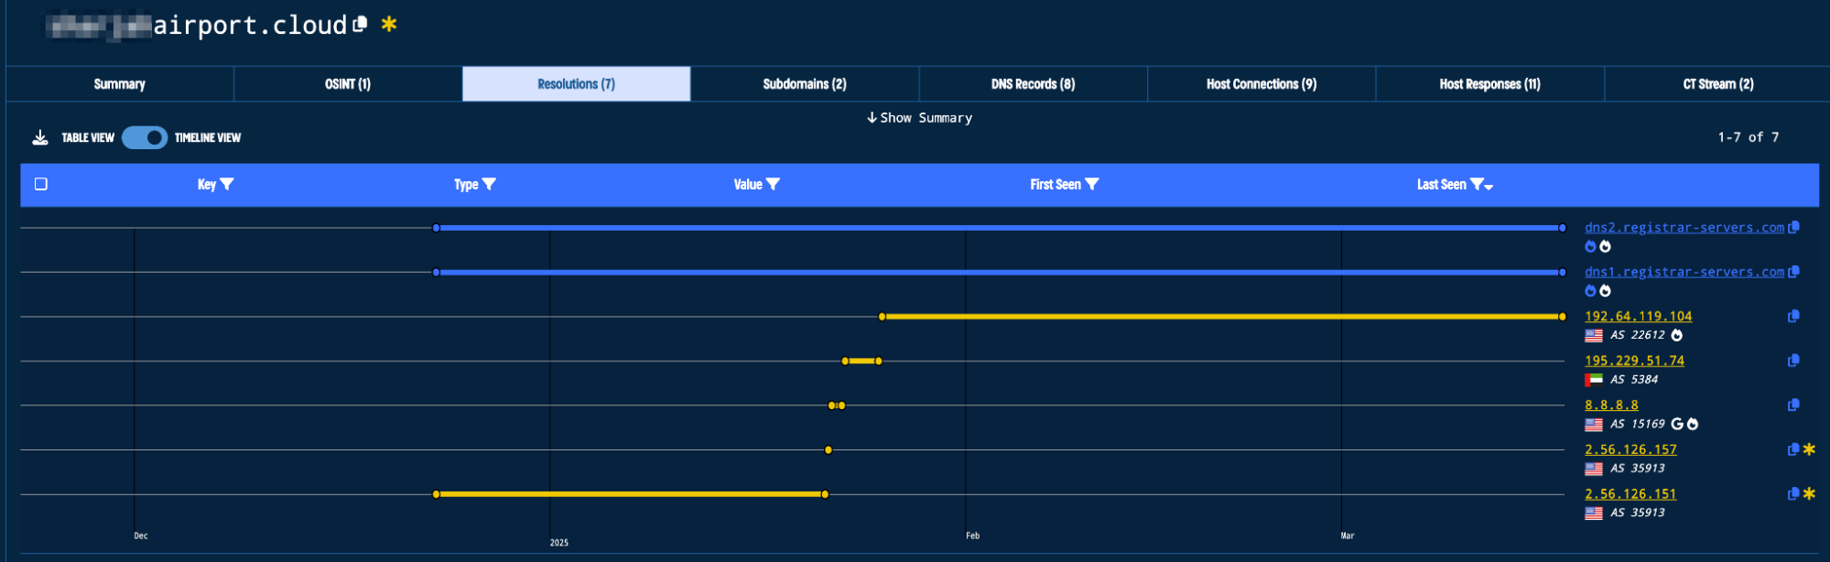Click start marker of 192.64.119.104 timeline bar
Image resolution: width=1830 pixels, height=562 pixels.
883,317
